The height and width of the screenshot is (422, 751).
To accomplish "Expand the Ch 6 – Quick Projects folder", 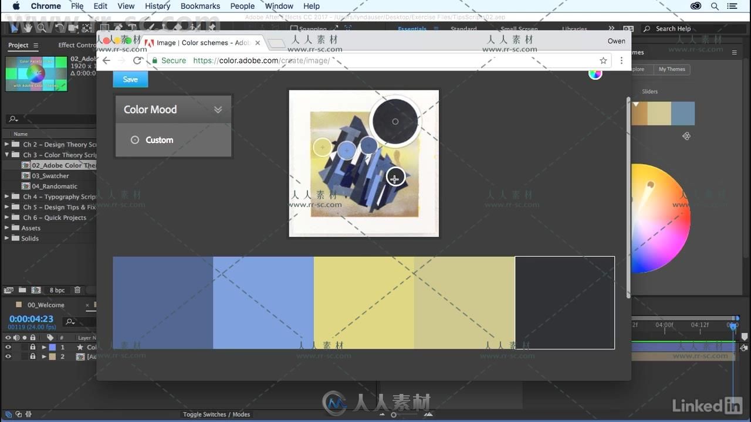I will coord(7,217).
